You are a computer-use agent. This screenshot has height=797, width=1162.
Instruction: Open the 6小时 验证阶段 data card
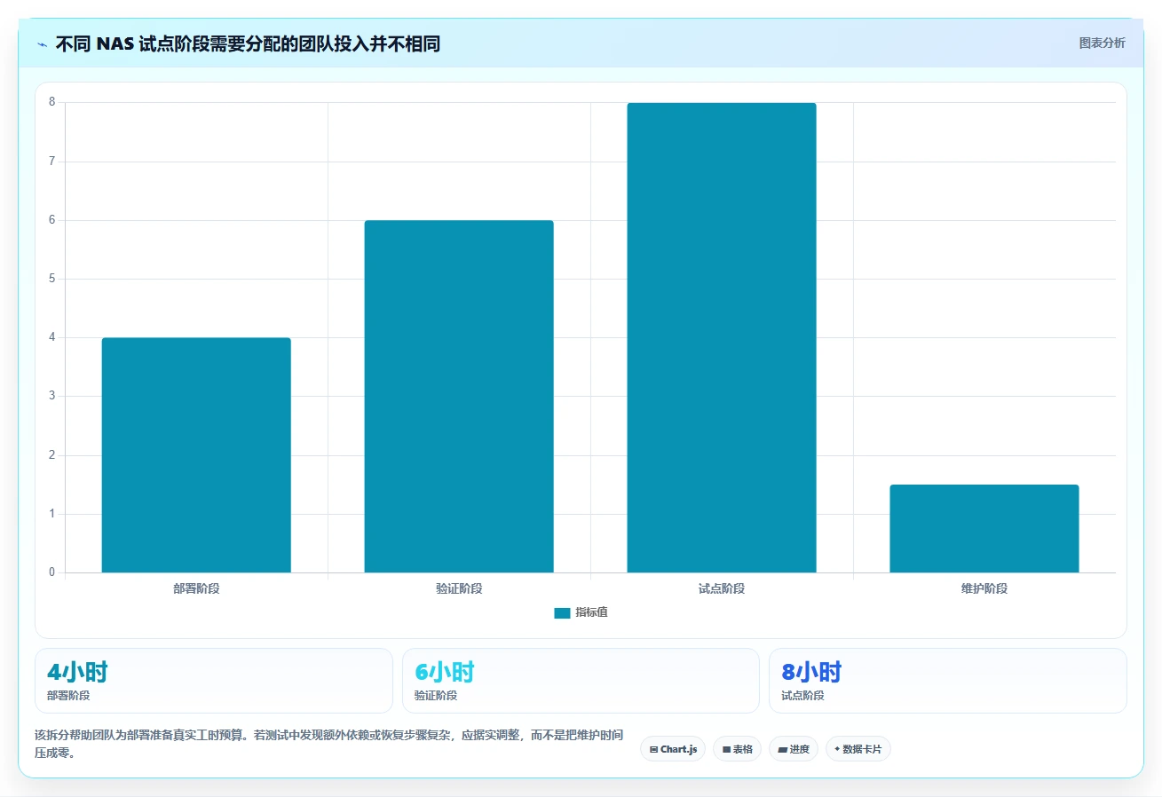(x=581, y=681)
